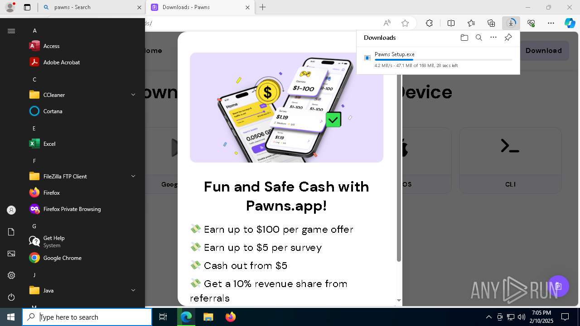The height and width of the screenshot is (326, 580).
Task: Launch Excel from the app list
Action: point(83,144)
